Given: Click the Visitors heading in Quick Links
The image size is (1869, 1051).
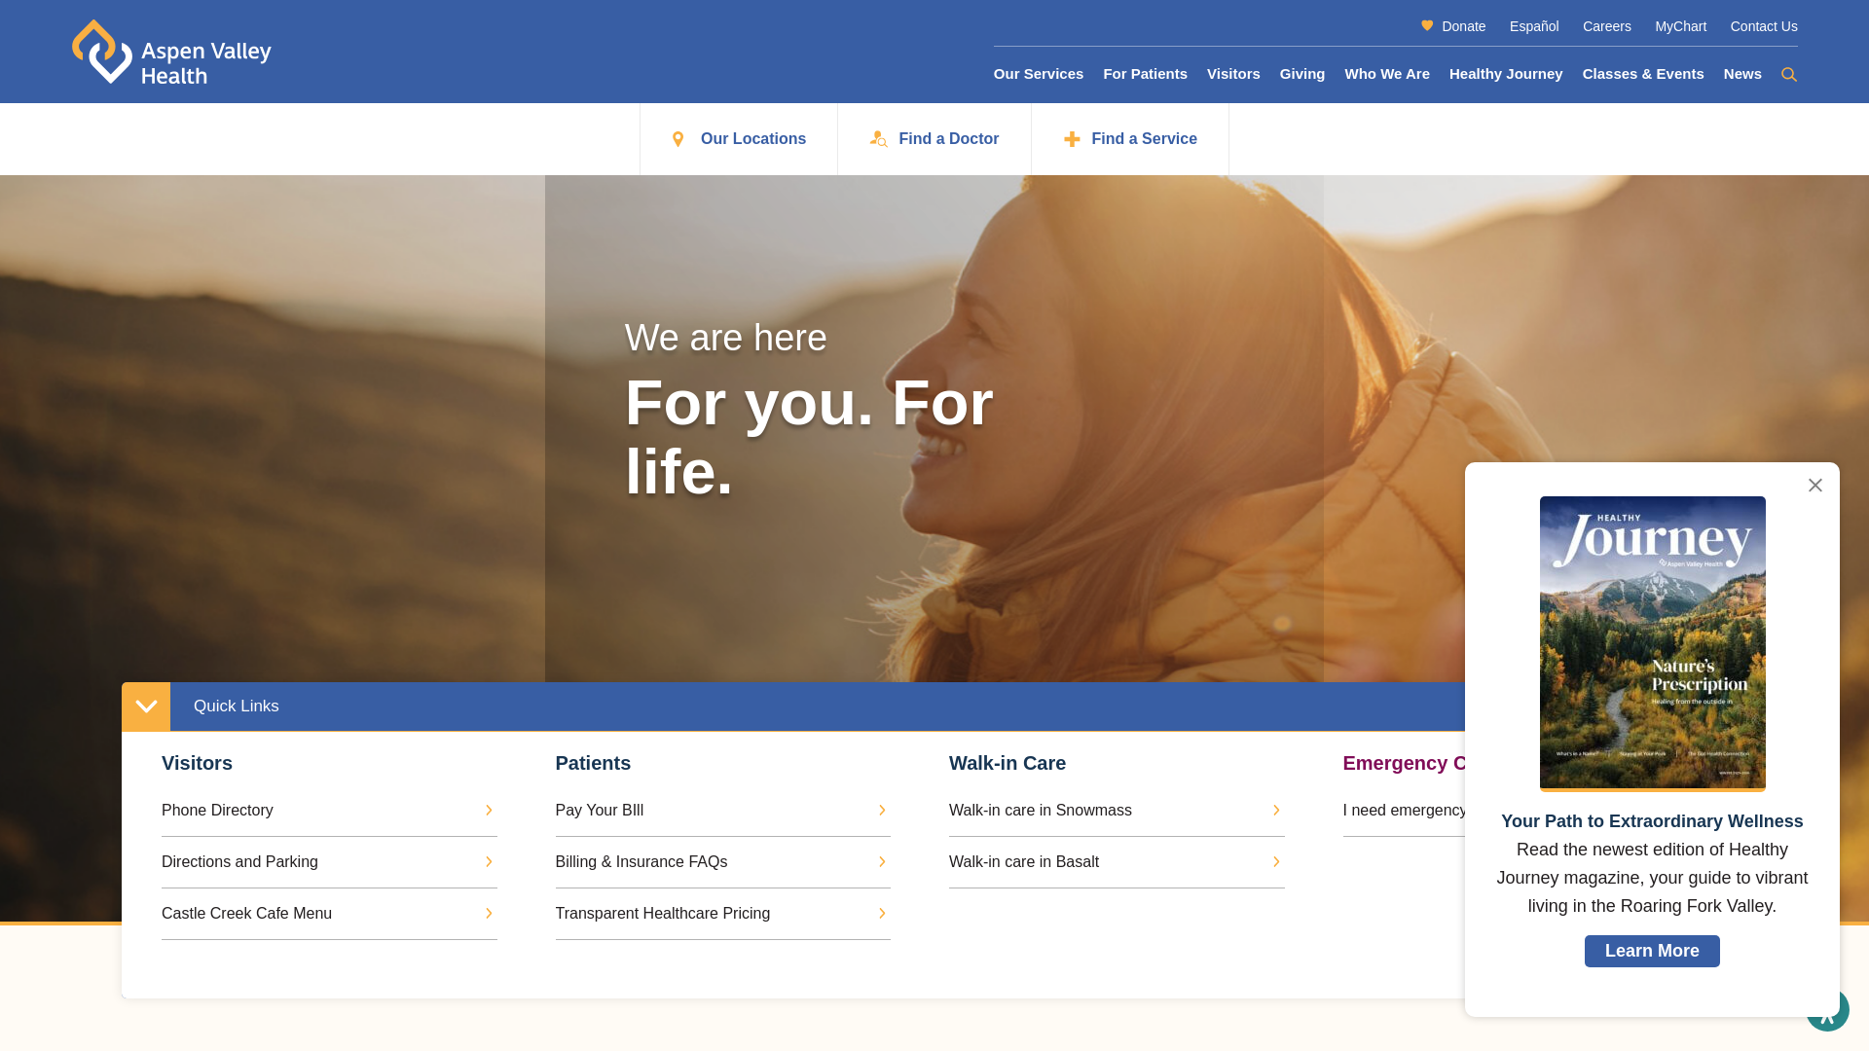Looking at the screenshot, I should point(197,763).
